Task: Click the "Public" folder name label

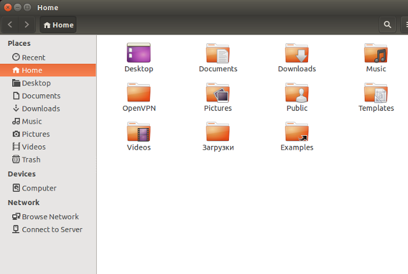Action: (297, 108)
